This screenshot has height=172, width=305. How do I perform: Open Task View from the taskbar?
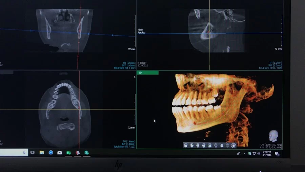pyautogui.click(x=33, y=153)
